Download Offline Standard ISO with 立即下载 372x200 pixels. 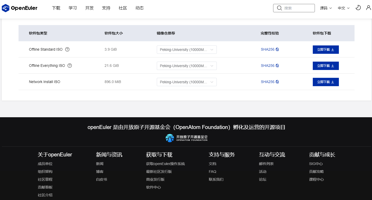[x=326, y=50]
